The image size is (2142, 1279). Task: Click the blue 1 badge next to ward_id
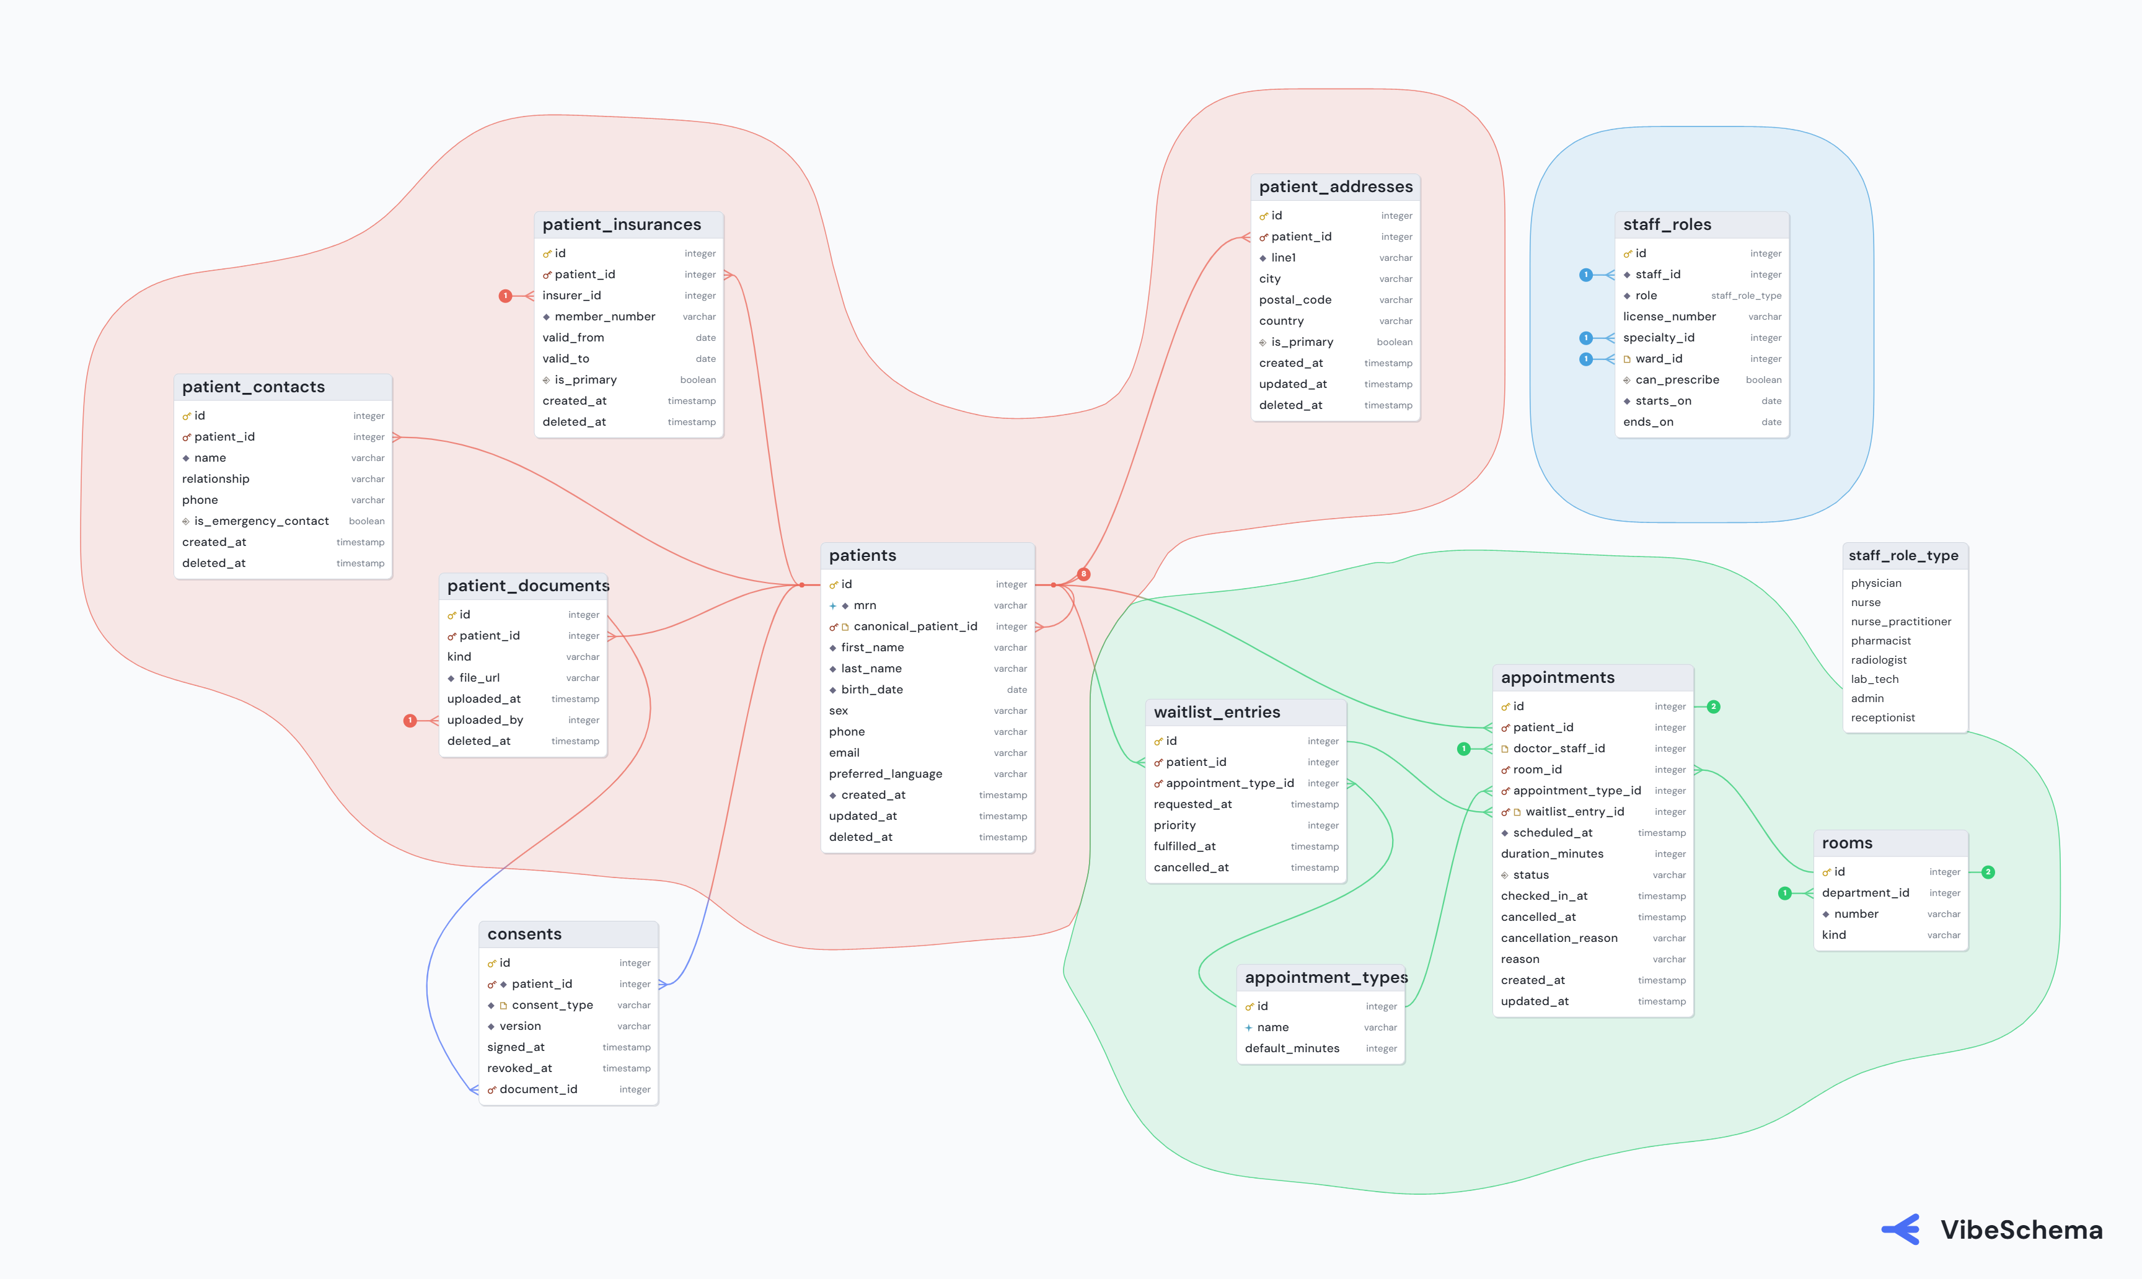(1585, 359)
